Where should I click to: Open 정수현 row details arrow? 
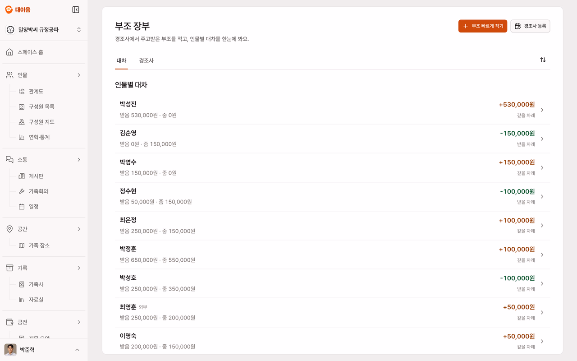[542, 197]
